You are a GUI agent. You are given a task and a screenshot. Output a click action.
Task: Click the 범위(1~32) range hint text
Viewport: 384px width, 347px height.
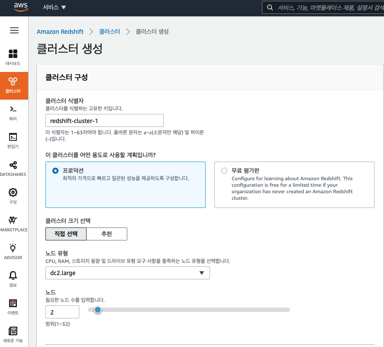[x=58, y=324]
